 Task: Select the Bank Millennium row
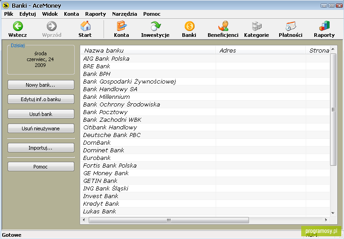(x=205, y=97)
